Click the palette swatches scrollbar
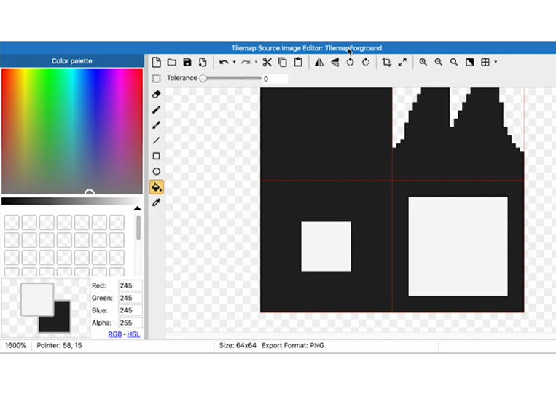556x394 pixels. [x=138, y=227]
